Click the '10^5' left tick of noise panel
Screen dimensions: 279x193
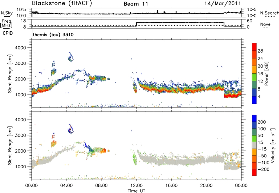click(x=21, y=9)
